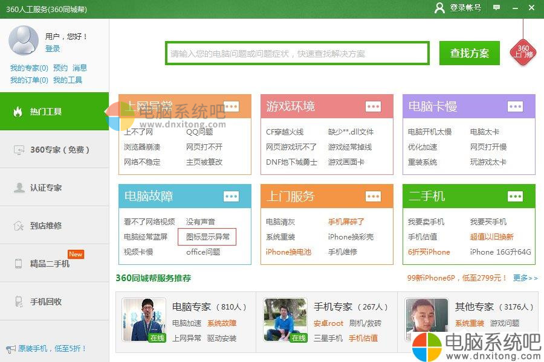Select the 主页被篡改 problem link
This screenshot has height=362, width=544.
coord(204,162)
